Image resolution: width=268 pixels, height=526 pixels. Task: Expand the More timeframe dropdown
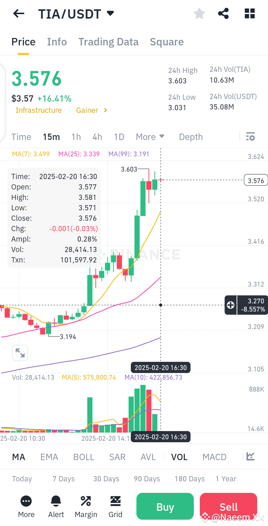pos(150,137)
